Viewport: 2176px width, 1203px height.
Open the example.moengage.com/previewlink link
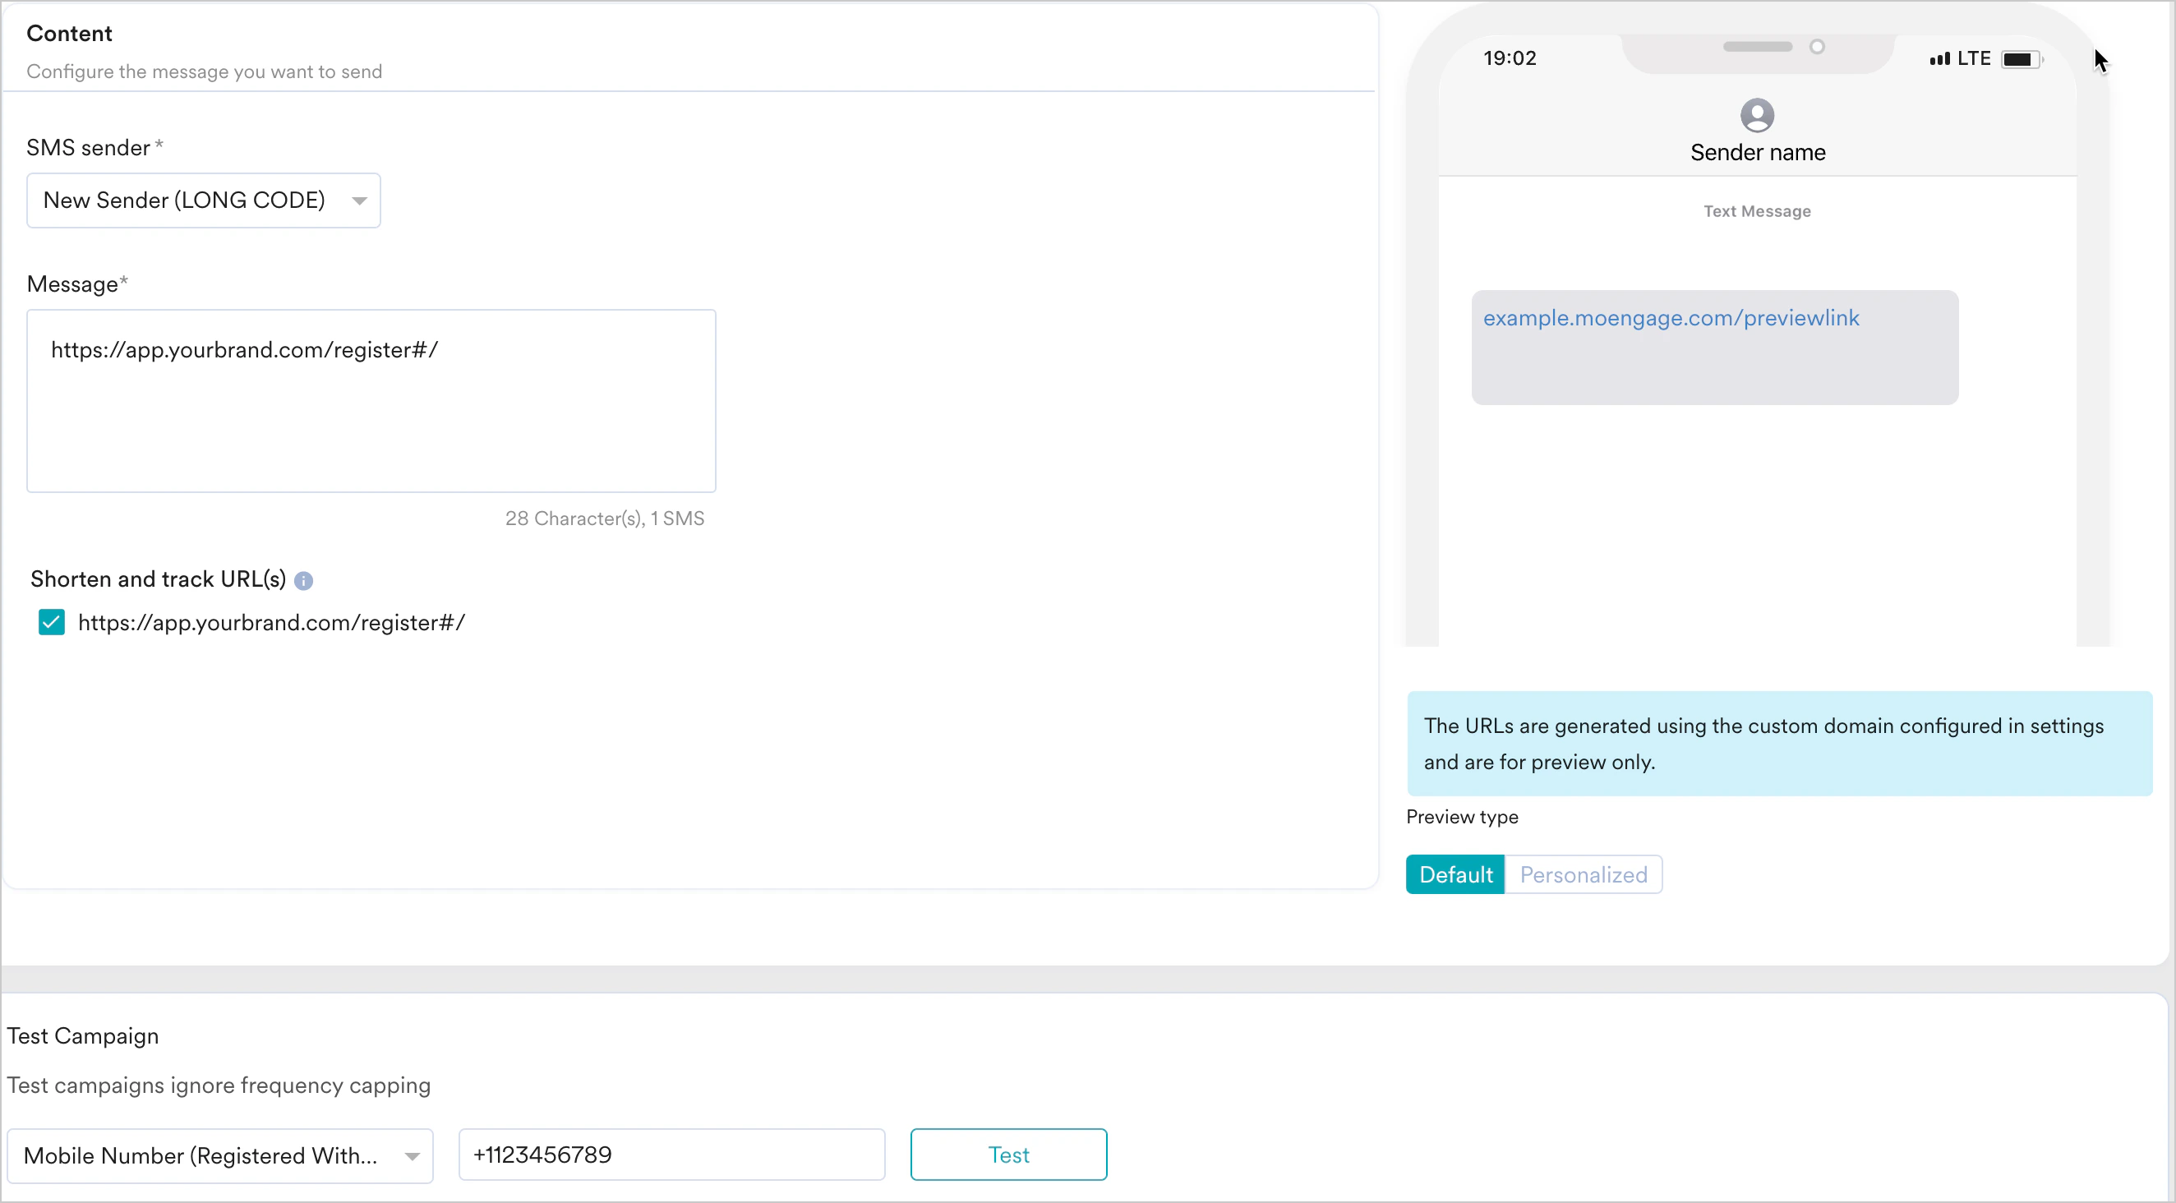(1671, 318)
